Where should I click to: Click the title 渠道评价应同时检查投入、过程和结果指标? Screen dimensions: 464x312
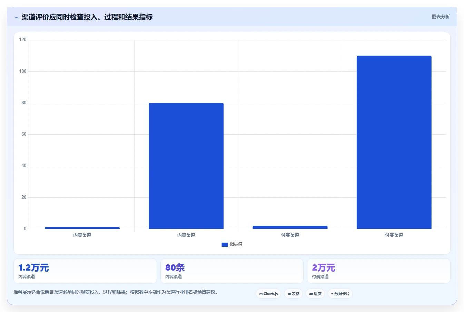tap(87, 17)
